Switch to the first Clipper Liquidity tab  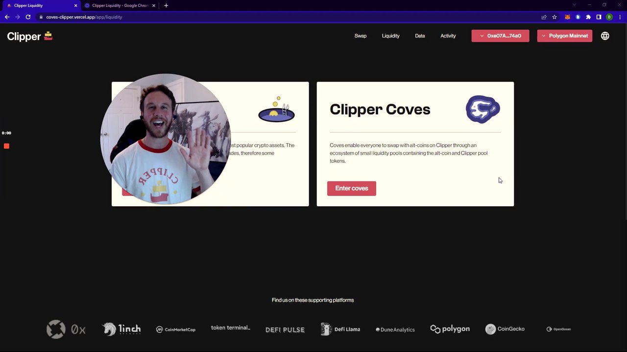(42, 5)
